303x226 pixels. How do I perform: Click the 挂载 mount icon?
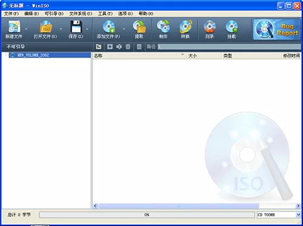pyautogui.click(x=231, y=27)
